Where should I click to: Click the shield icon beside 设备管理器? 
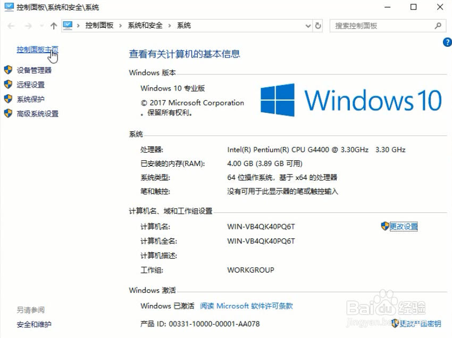(x=8, y=70)
